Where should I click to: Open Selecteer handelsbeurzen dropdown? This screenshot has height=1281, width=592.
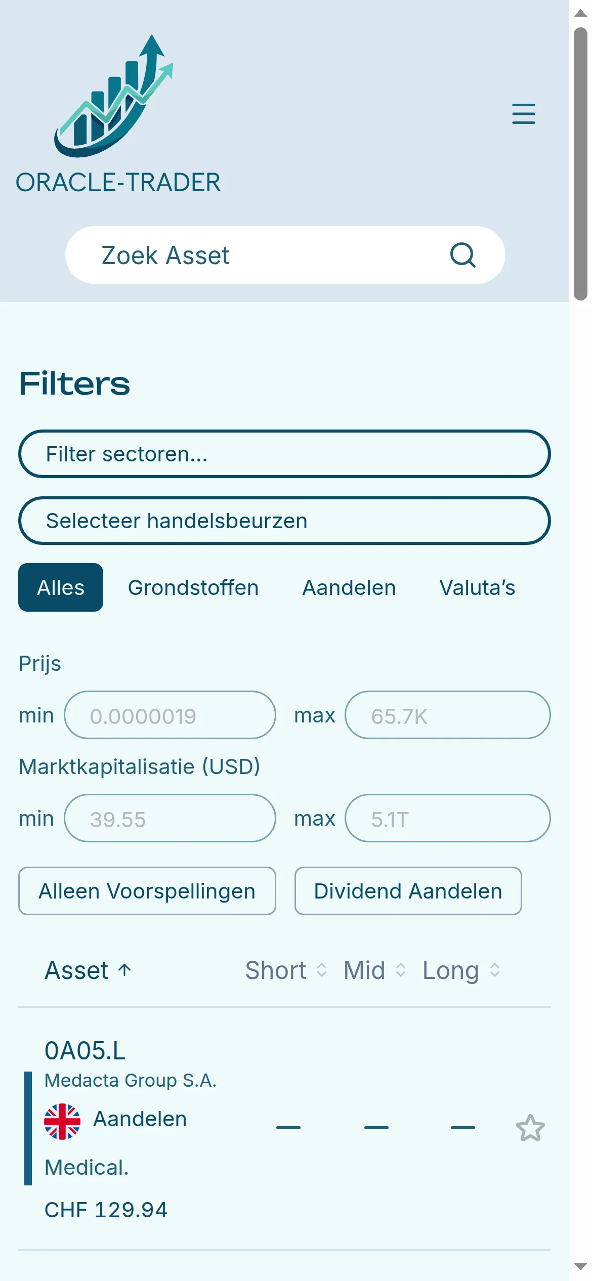coord(284,521)
